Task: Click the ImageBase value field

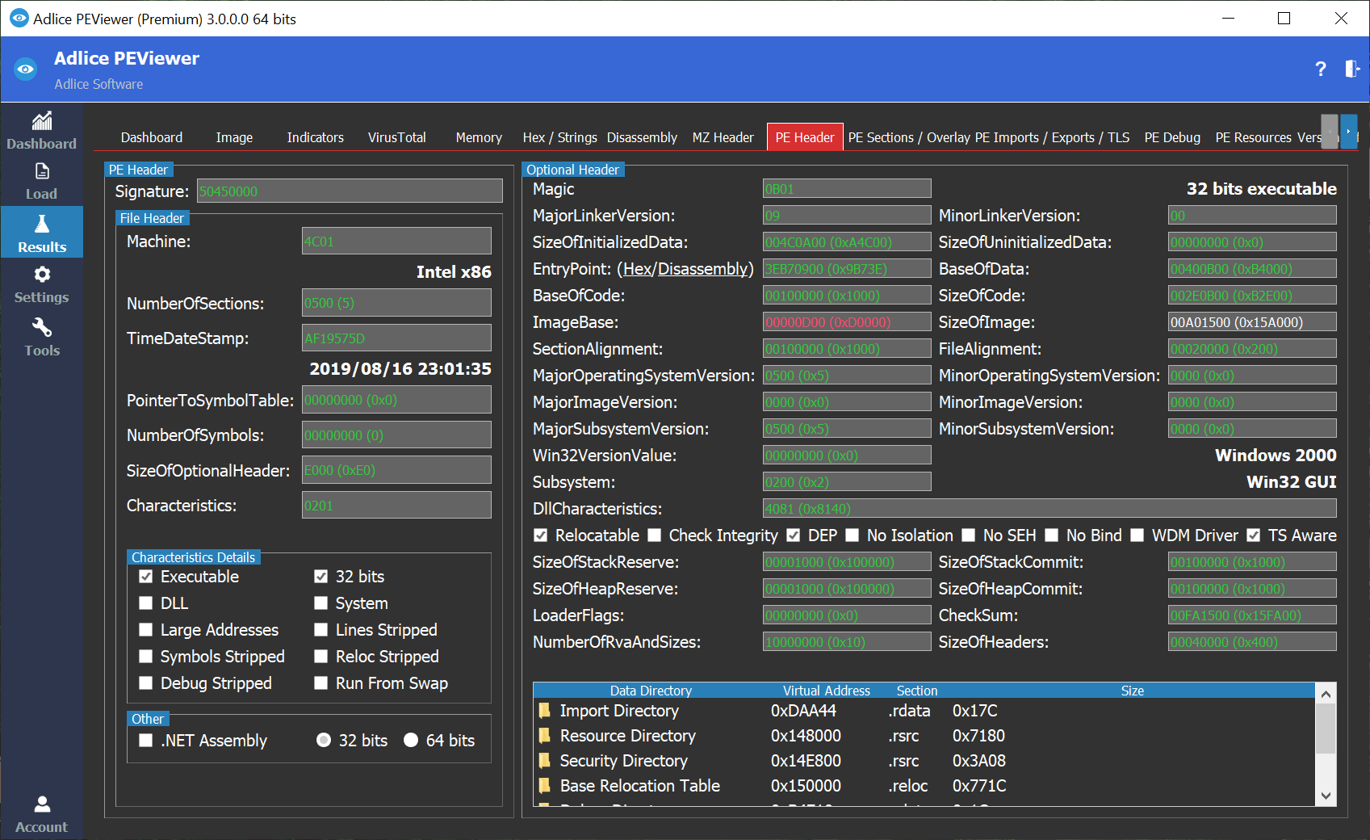Action: [846, 322]
